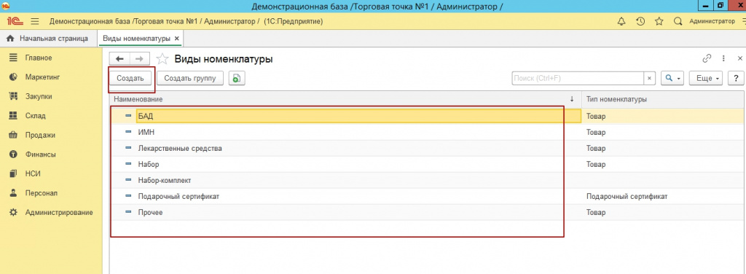Image resolution: width=746 pixels, height=274 pixels.
Task: Close the Виды номенклатуры form
Action: 740,58
